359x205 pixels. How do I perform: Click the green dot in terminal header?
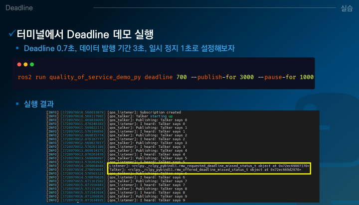click(x=32, y=65)
